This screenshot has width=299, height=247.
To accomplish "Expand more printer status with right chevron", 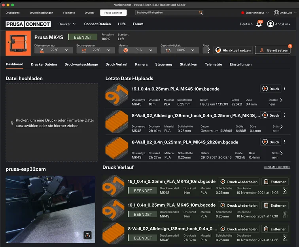I will tap(208, 50).
